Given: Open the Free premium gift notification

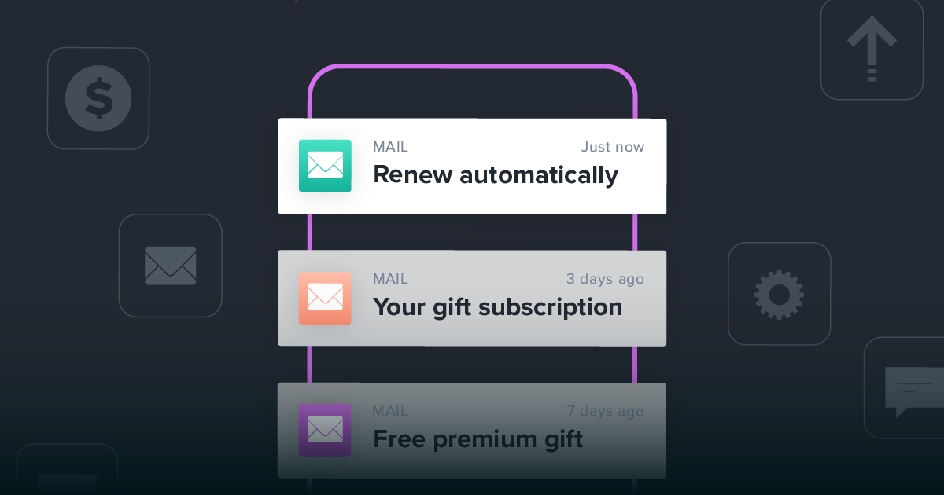Looking at the screenshot, I should 472,431.
